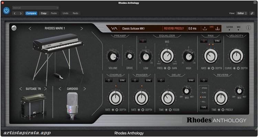Select the MID GAIN radio button
The height and width of the screenshot is (137, 258).
pos(169,68)
